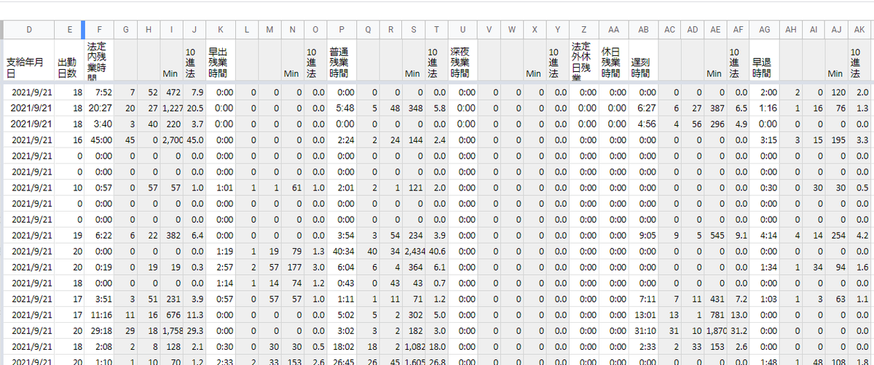This screenshot has height=365, width=874.
Task: Select the cell containing 31:10
Action: 644,330
